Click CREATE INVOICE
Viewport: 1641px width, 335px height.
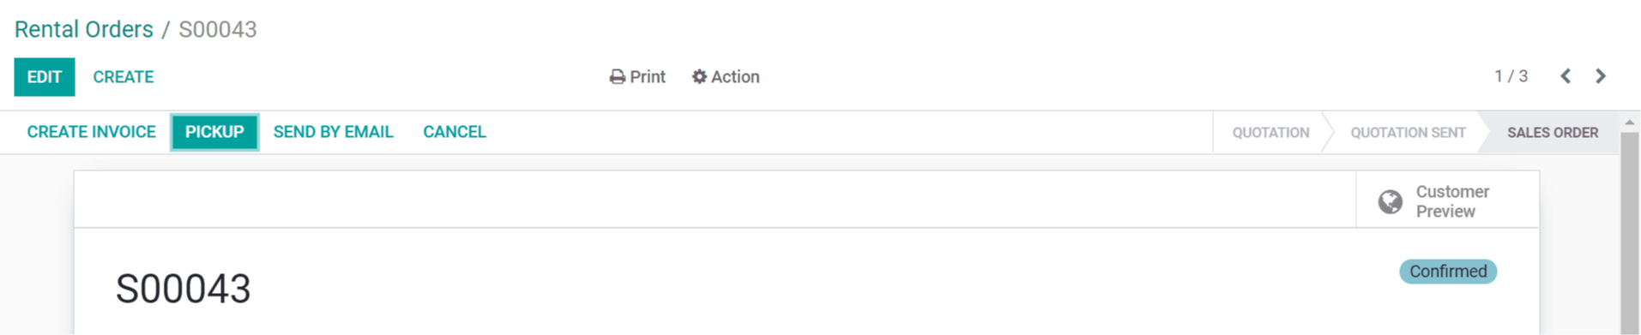tap(92, 132)
